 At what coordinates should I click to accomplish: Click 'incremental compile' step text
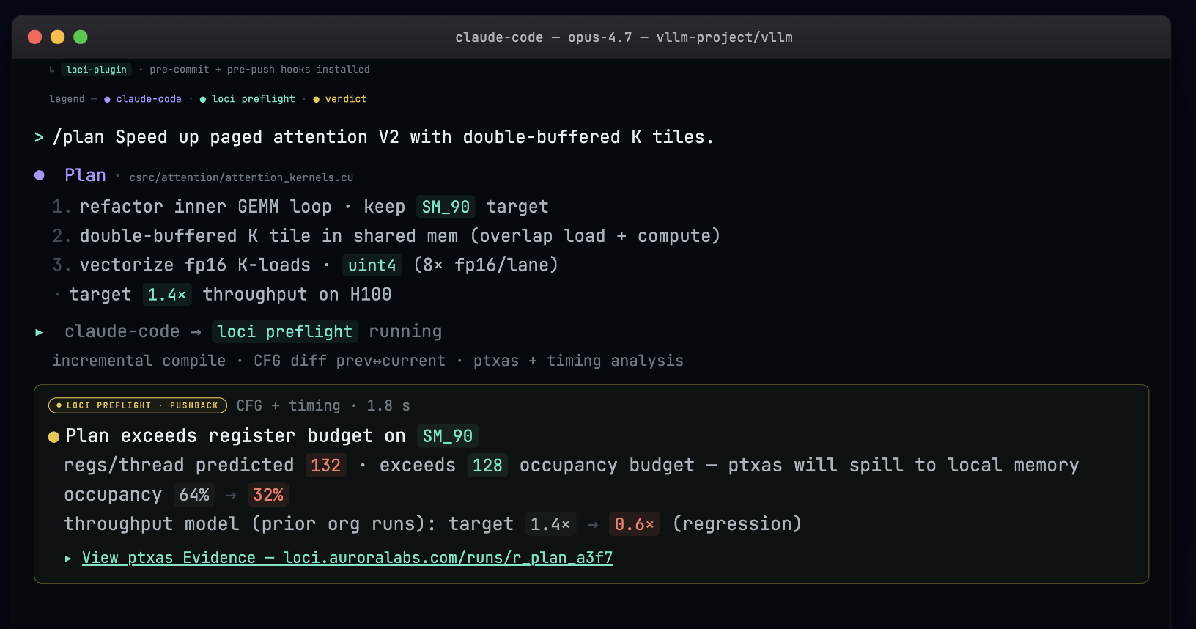point(139,361)
